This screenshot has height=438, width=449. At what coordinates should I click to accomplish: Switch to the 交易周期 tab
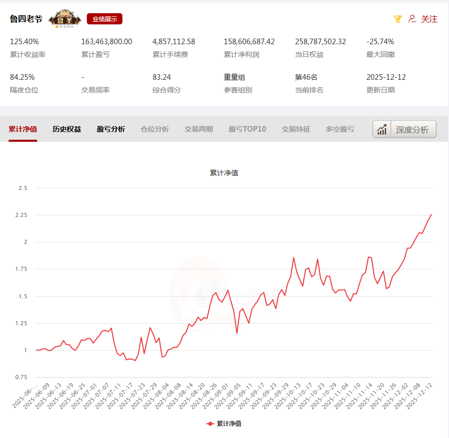coord(199,129)
